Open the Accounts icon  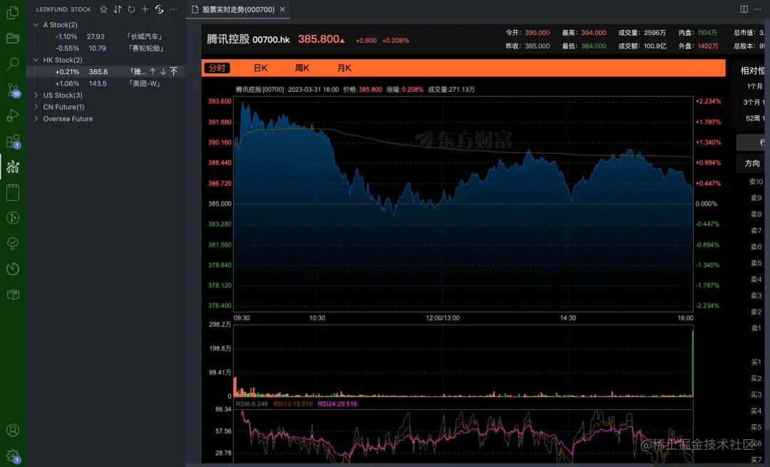click(13, 430)
